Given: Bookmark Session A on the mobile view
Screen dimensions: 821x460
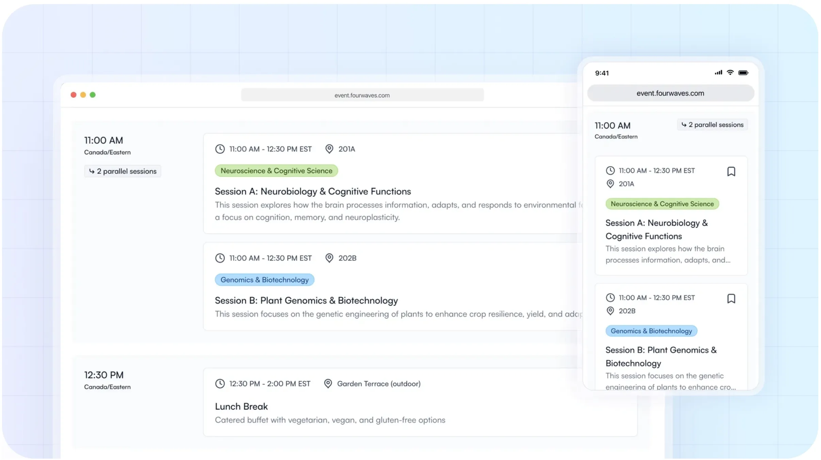Looking at the screenshot, I should click(731, 171).
